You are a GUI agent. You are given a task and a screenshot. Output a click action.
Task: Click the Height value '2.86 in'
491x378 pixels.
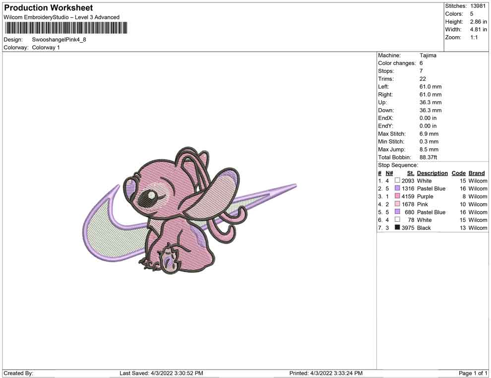[x=479, y=22]
